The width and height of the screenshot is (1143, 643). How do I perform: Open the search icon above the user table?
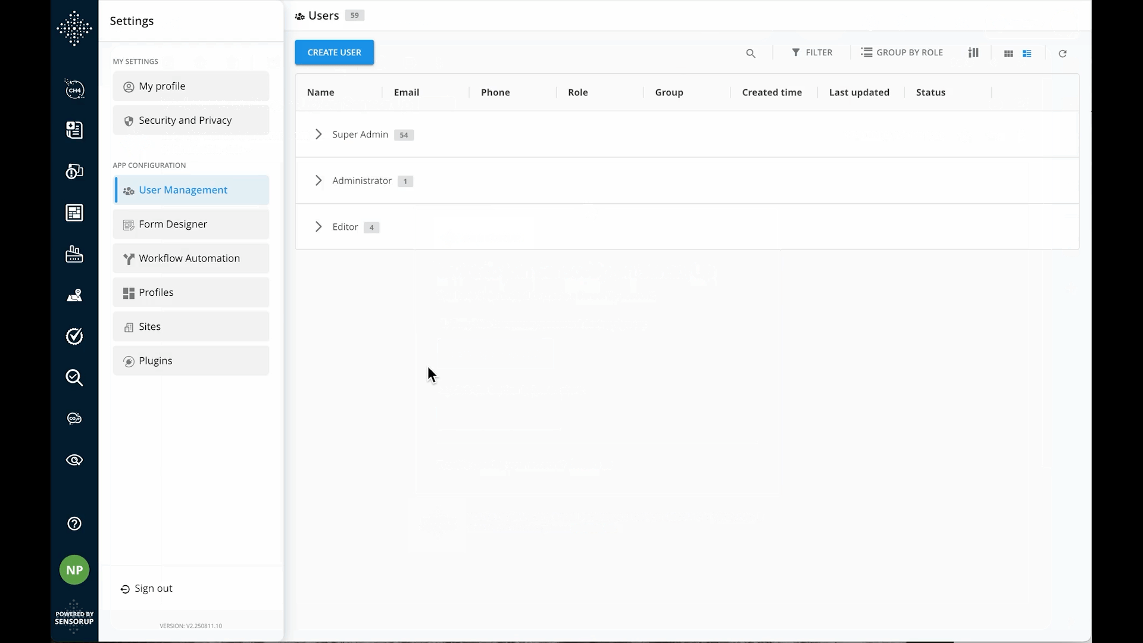point(751,53)
